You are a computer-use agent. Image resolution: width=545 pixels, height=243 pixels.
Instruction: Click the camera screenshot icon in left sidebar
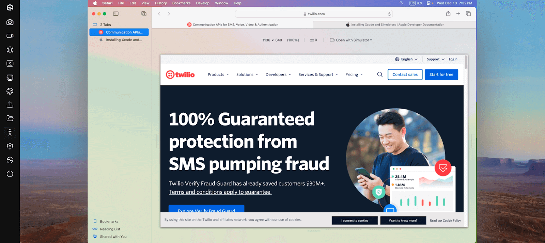10,22
